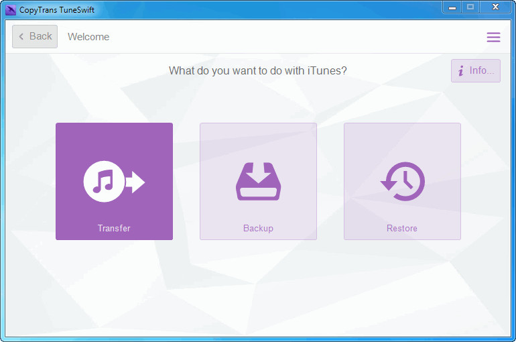The width and height of the screenshot is (516, 342).
Task: Open the Info button
Action: click(x=476, y=71)
